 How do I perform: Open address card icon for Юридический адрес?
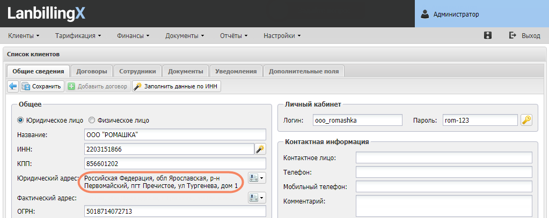point(258,178)
